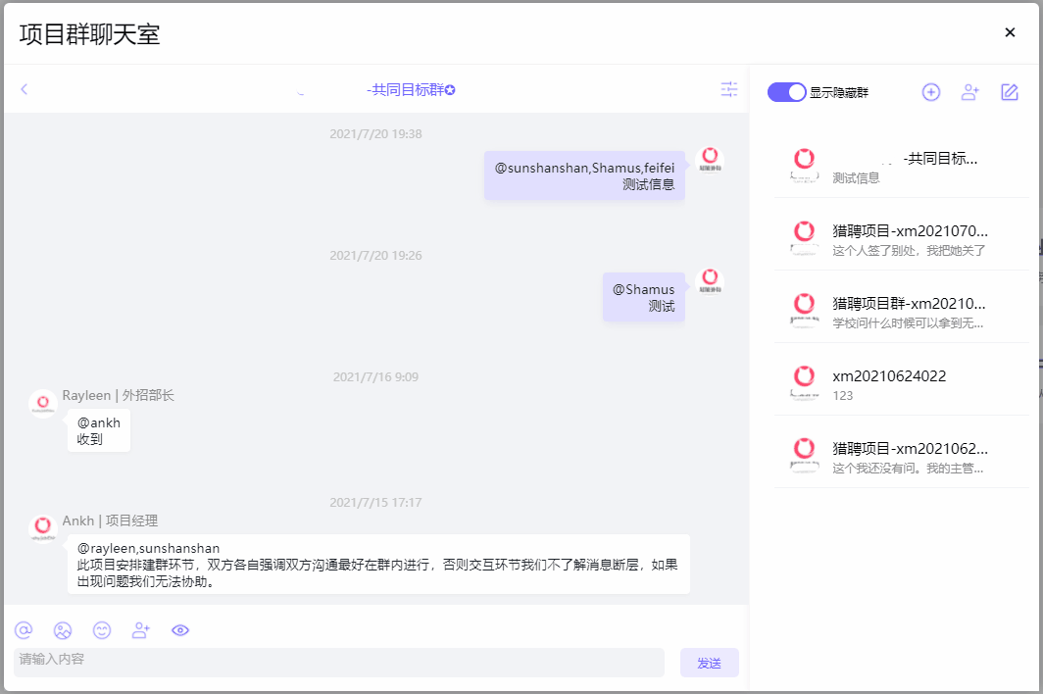Go back using the left chevron
This screenshot has width=1043, height=694.
25,89
